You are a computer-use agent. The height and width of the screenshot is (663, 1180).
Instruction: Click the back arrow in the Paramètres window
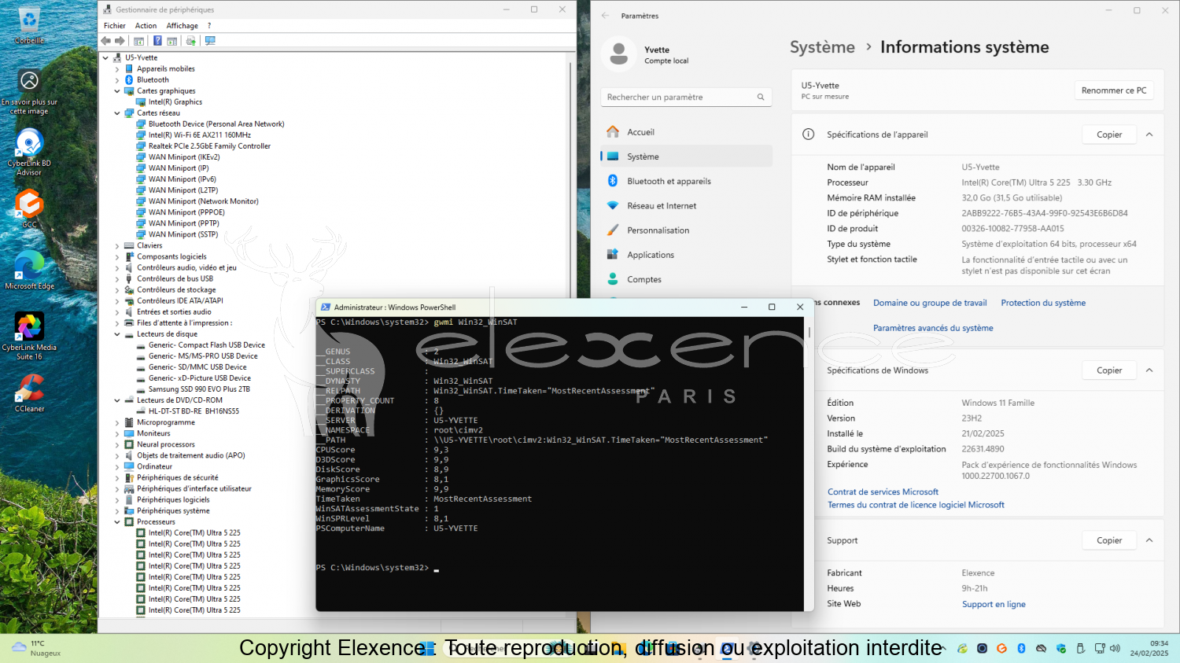pos(605,16)
